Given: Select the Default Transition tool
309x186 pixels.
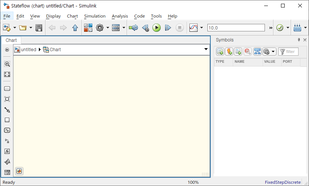Looking at the screenshot, I should pos(7,110).
